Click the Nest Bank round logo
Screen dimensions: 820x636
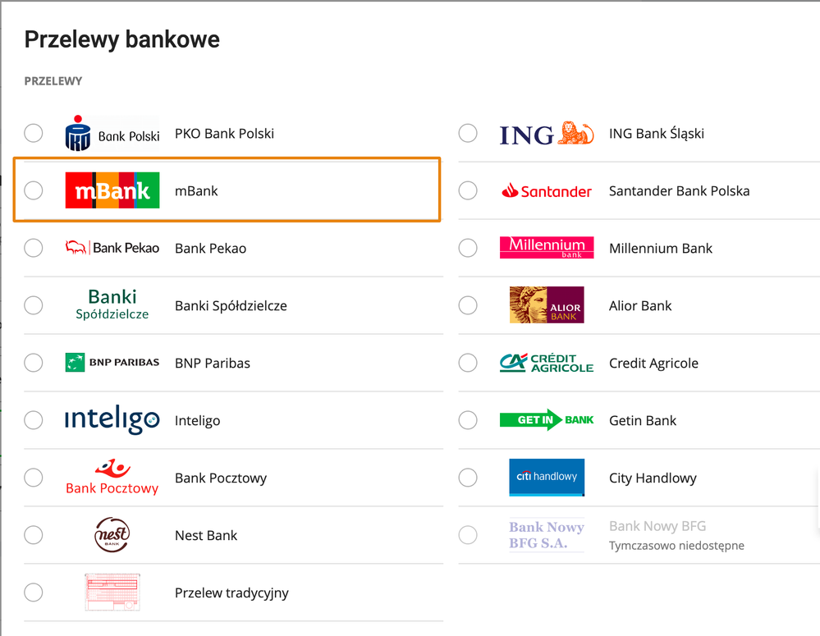112,534
